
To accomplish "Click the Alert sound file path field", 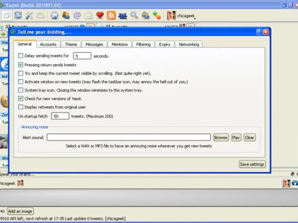I will [x=129, y=137].
